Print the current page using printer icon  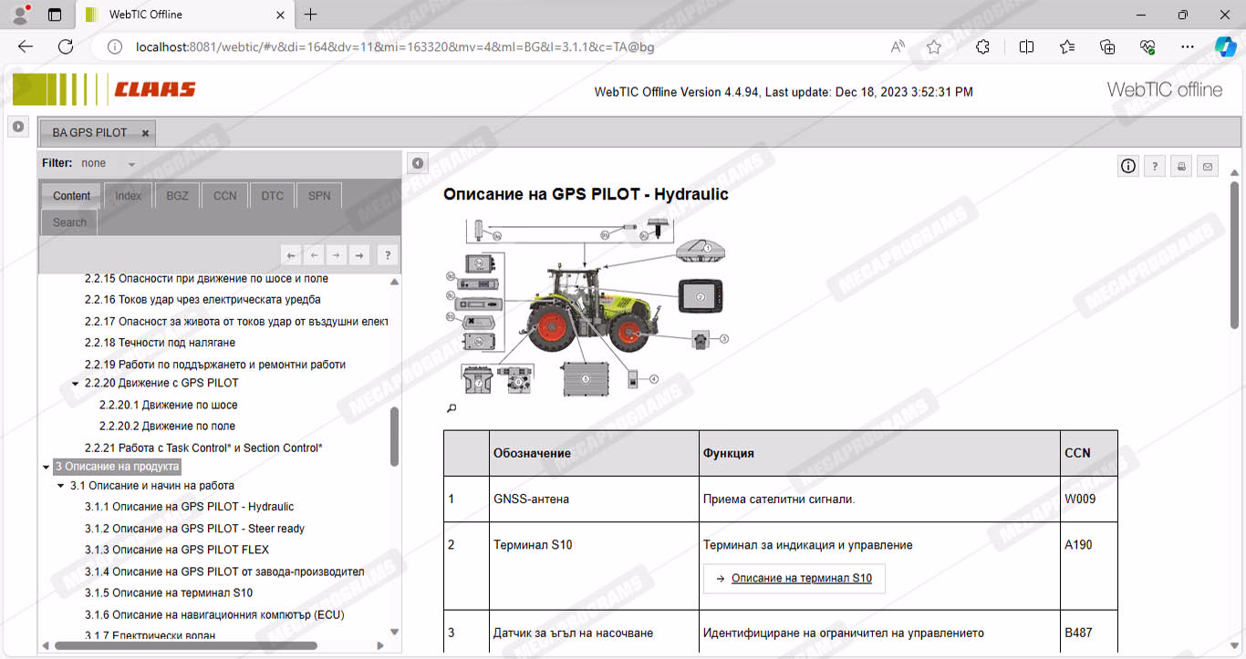tap(1181, 166)
